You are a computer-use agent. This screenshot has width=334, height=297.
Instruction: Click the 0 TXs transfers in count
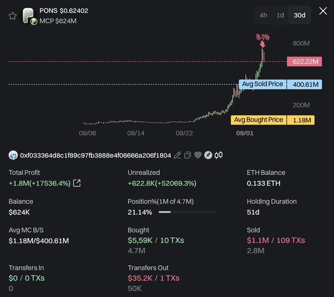point(35,278)
